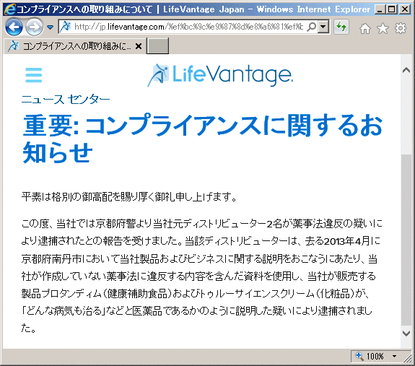
Task: Click the browser Forward arrow button
Action: 34,27
